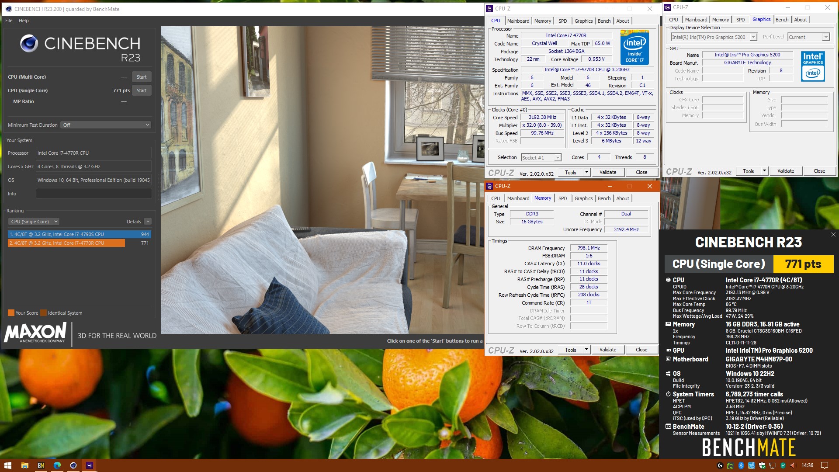Image resolution: width=839 pixels, height=472 pixels.
Task: Open SPD tab in Memory CPU-Z window
Action: [x=563, y=198]
